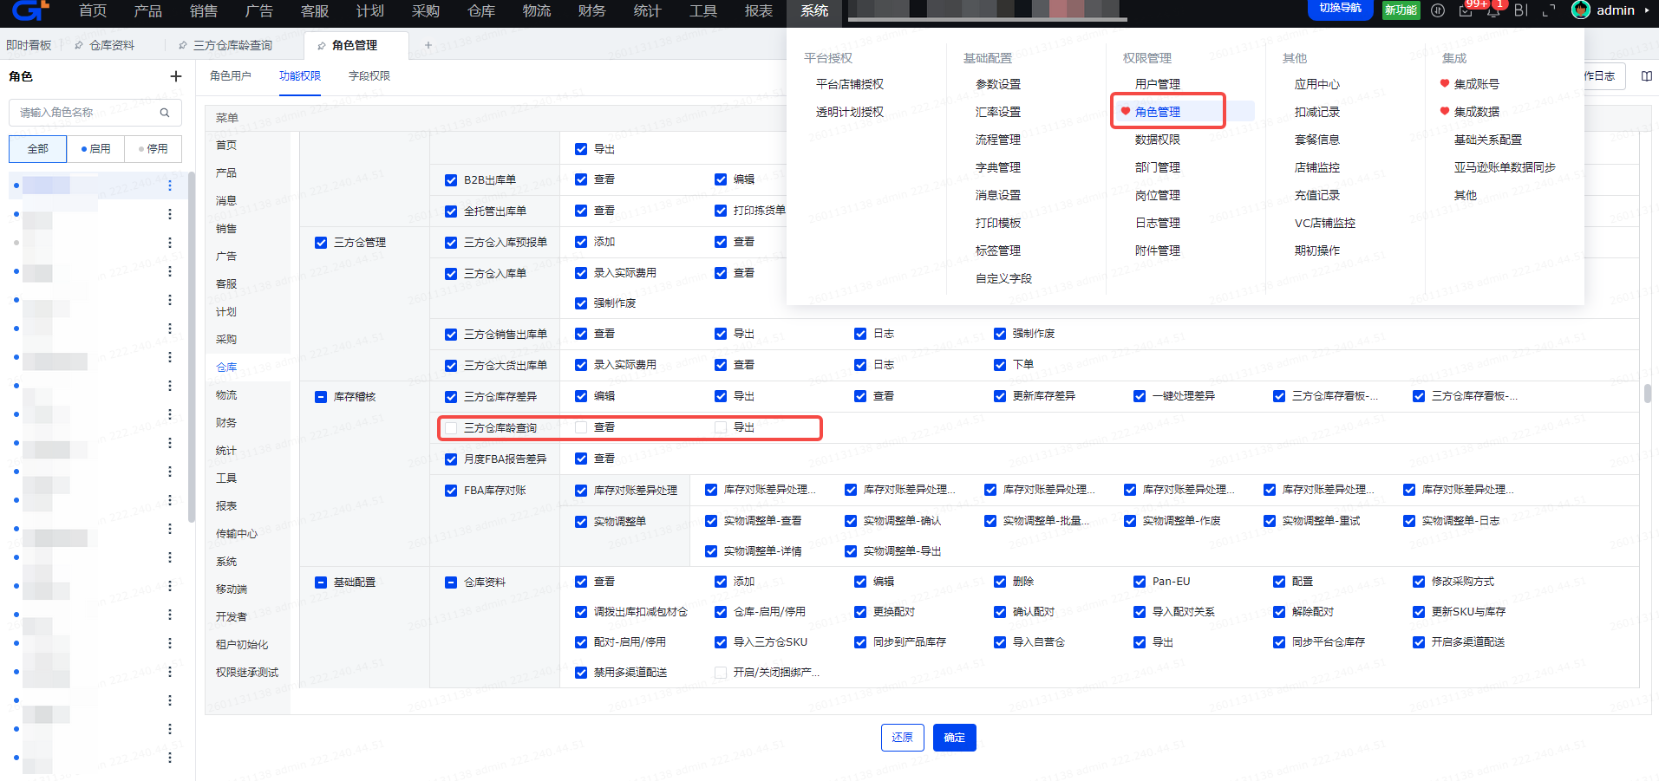The height and width of the screenshot is (781, 1659).
Task: Click the 还原 restore button
Action: click(902, 738)
